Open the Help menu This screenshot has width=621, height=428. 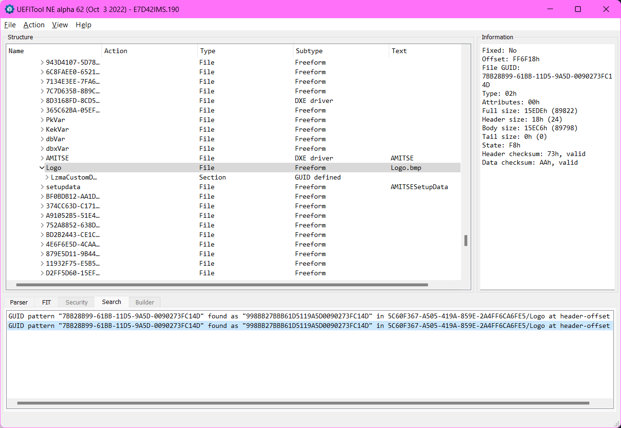click(83, 25)
